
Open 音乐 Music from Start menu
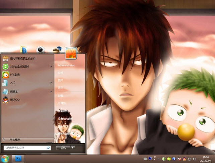coord(61,88)
